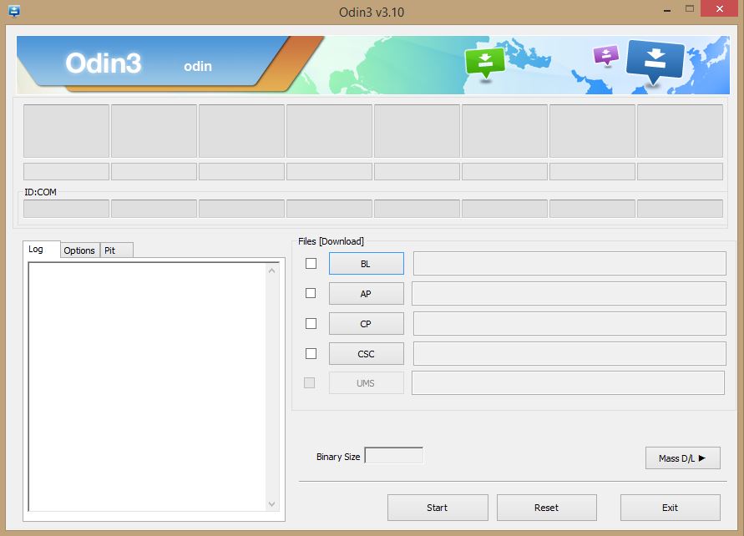Exit the Odin application
Screen dimensions: 744x536
(x=670, y=508)
